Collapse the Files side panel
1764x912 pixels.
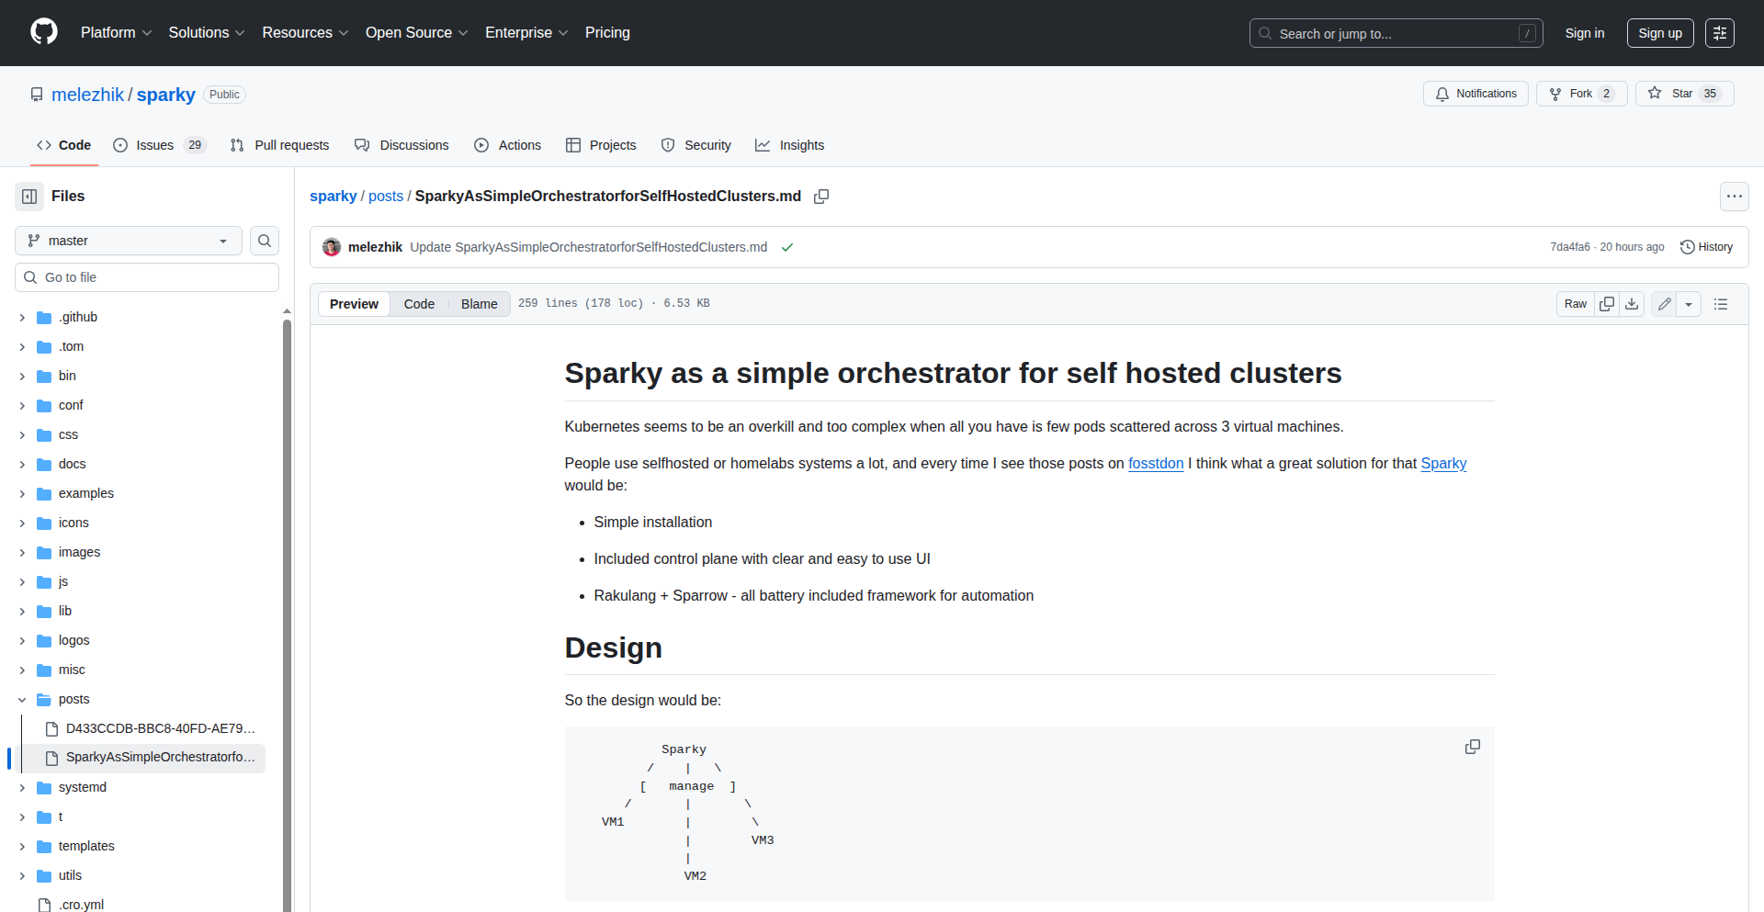coord(29,197)
